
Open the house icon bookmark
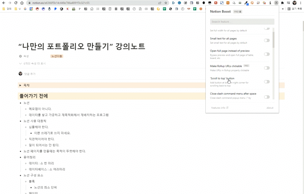(92, 9)
